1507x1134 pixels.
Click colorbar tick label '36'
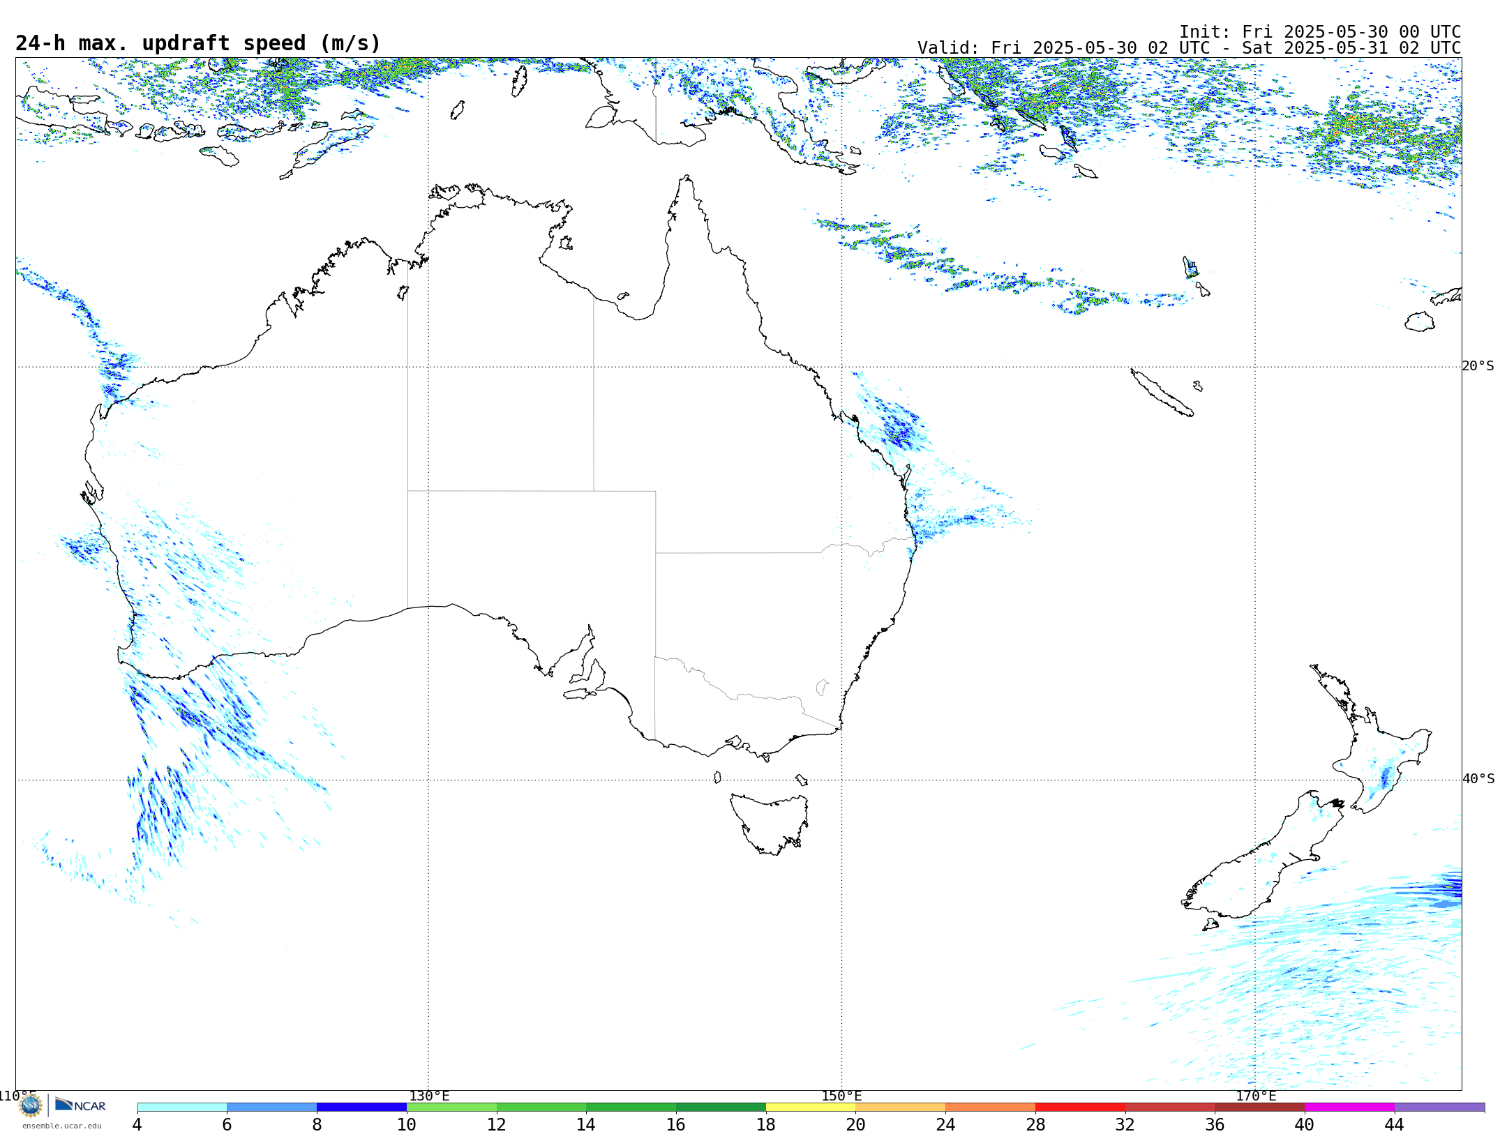tap(1215, 1124)
